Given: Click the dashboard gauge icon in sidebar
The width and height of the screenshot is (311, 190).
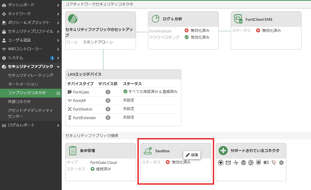Looking at the screenshot, I should 4,5.
